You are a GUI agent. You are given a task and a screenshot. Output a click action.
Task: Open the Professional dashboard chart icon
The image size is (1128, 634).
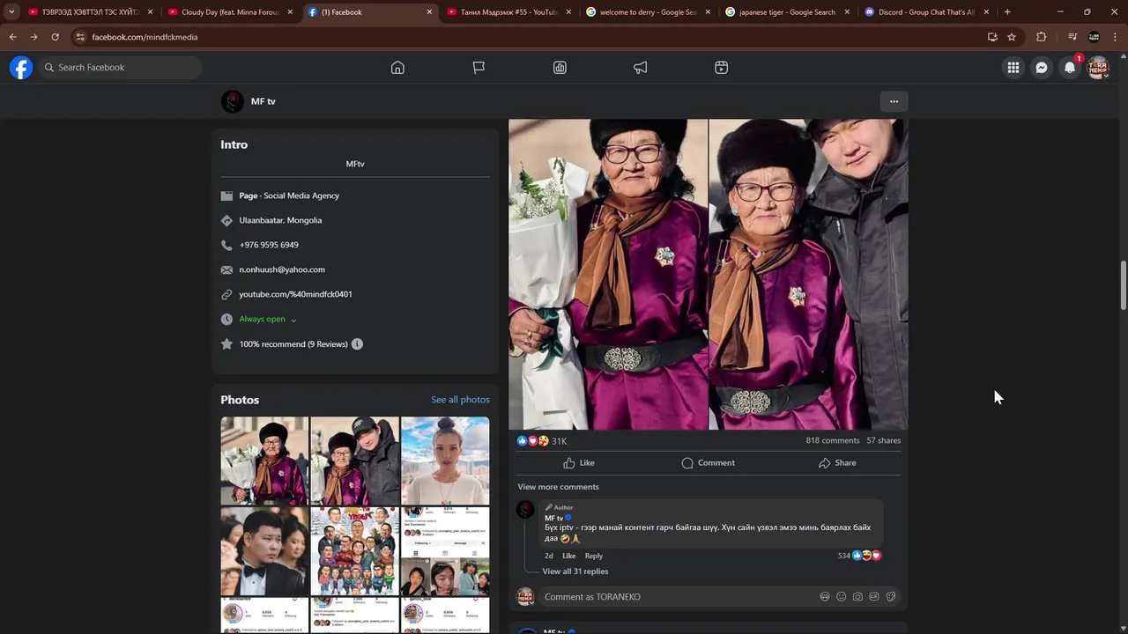[560, 68]
